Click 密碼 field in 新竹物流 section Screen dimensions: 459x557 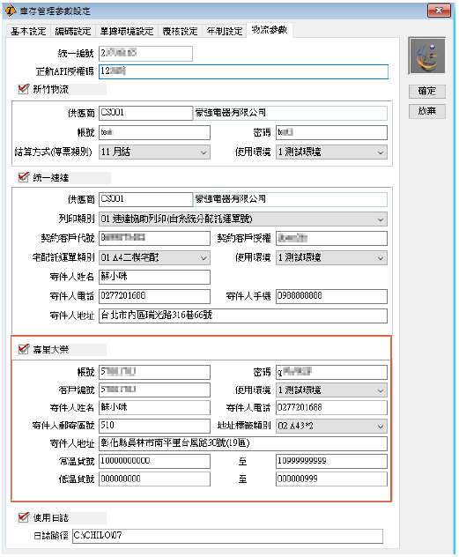[331, 132]
